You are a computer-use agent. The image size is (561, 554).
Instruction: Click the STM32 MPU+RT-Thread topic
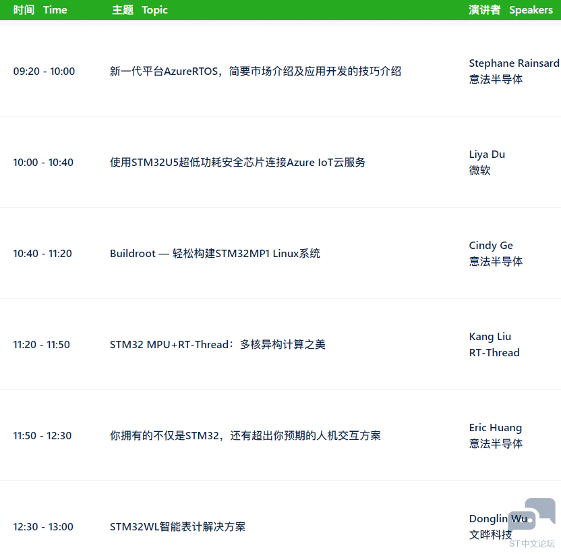(218, 345)
